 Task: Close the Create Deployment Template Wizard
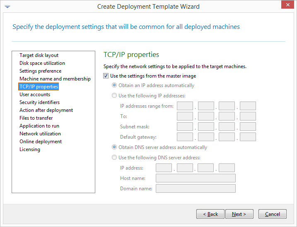pyautogui.click(x=287, y=5)
